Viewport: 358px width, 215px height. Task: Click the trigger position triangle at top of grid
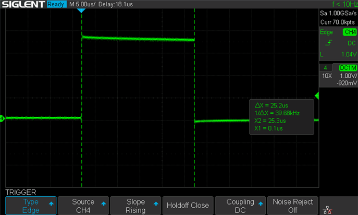tap(81, 11)
